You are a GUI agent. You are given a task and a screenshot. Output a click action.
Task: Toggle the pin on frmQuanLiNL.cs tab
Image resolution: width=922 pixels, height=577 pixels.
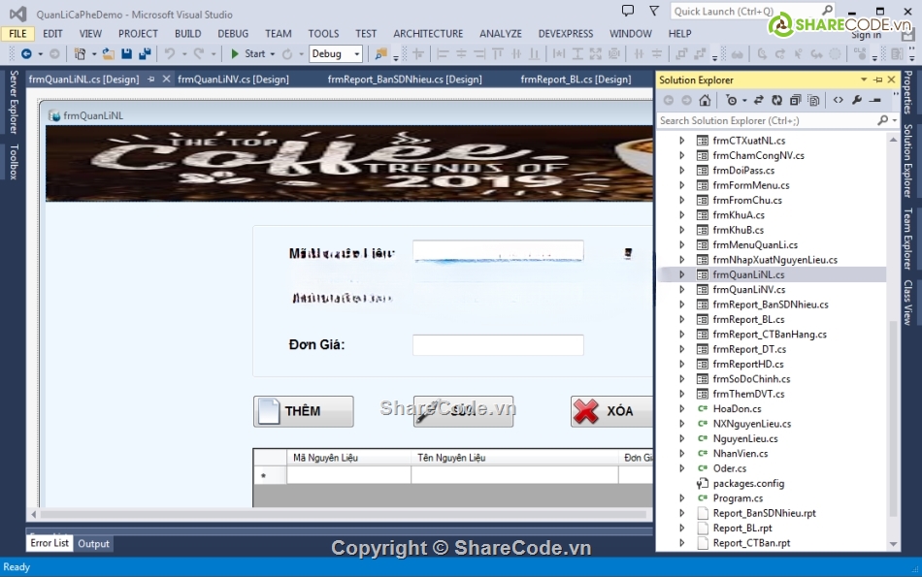tap(151, 79)
